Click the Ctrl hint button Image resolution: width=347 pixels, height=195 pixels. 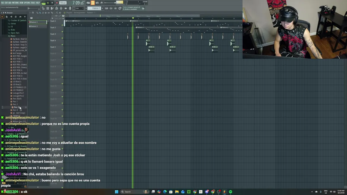(111, 8)
